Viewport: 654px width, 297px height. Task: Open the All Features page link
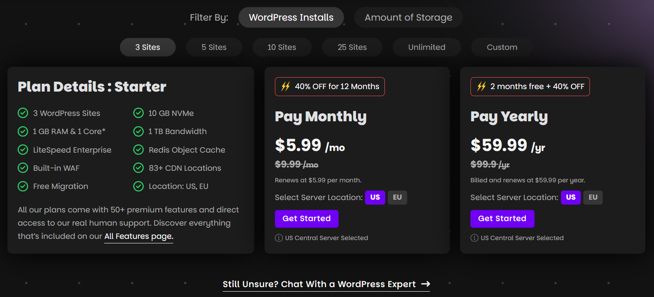tap(138, 236)
